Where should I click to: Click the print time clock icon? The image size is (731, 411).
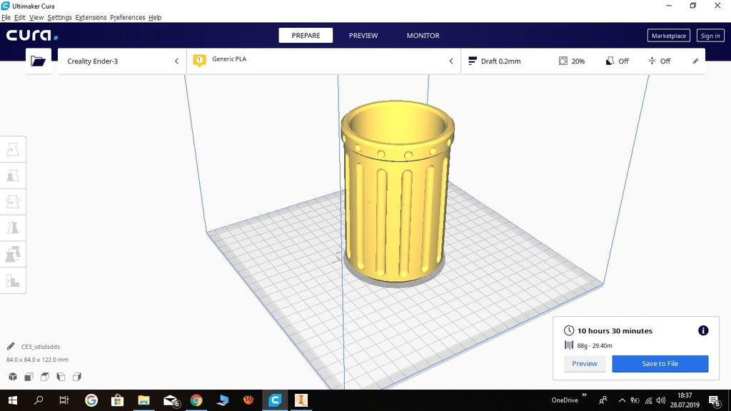569,330
